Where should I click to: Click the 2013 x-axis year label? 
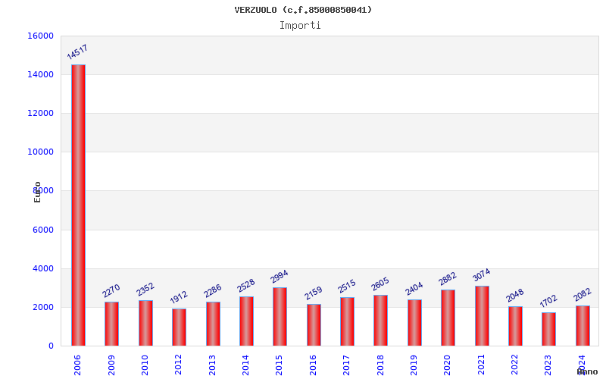pyautogui.click(x=212, y=365)
